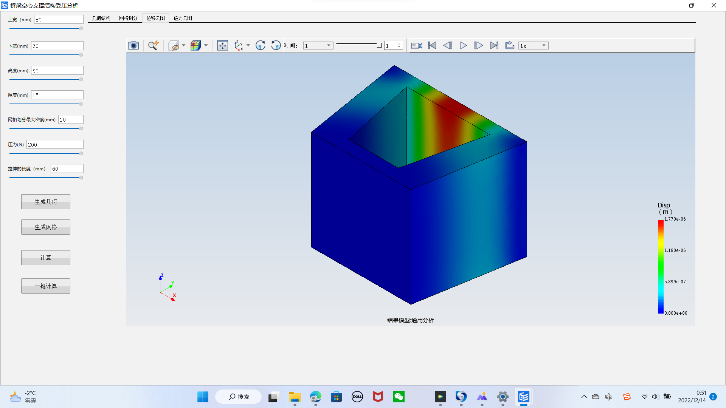Open the Dell app from taskbar
Image resolution: width=726 pixels, height=408 pixels.
[357, 397]
